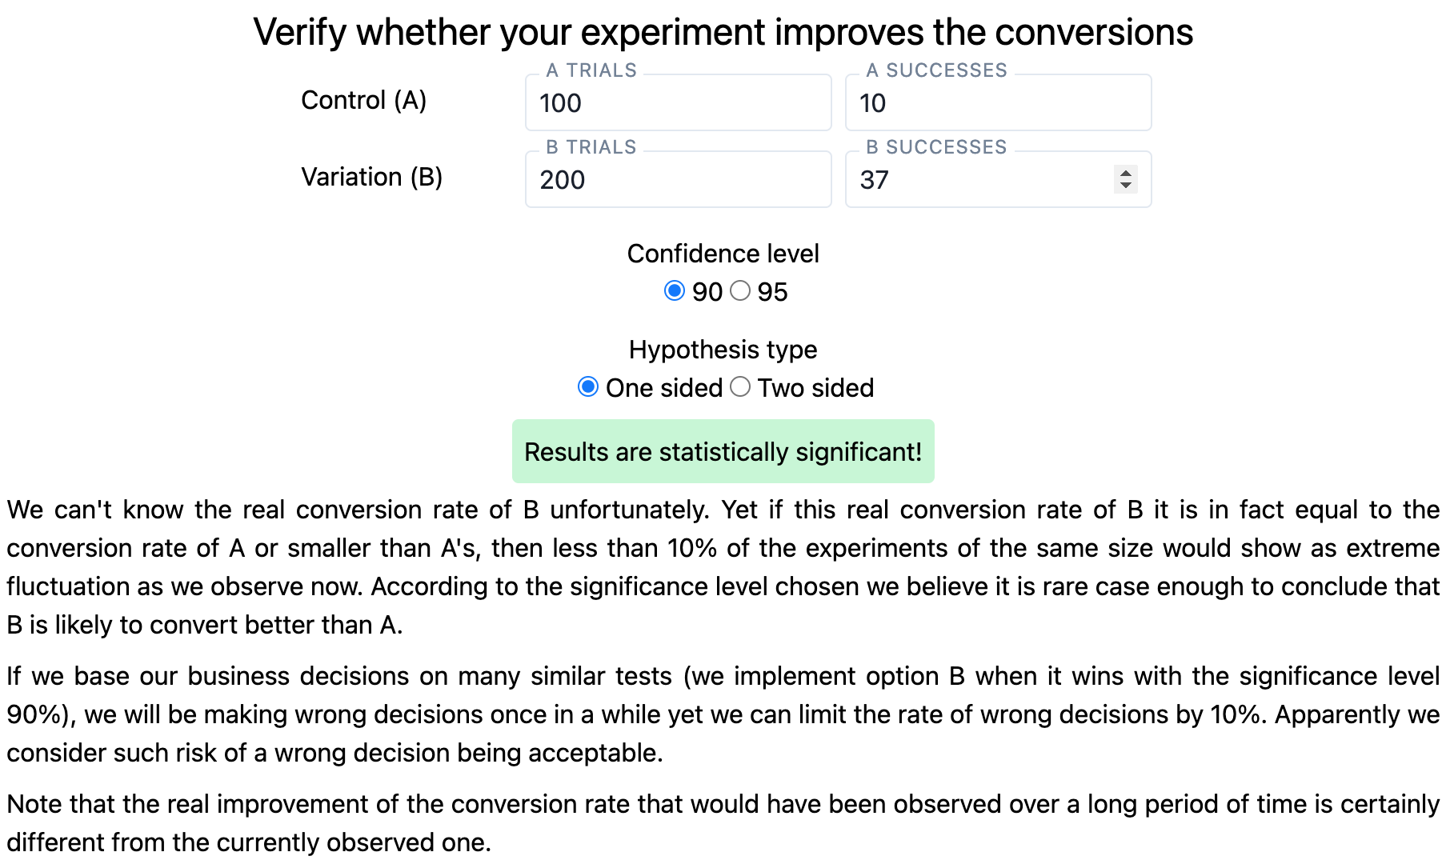
Task: Click the A Trials input field
Action: point(677,103)
